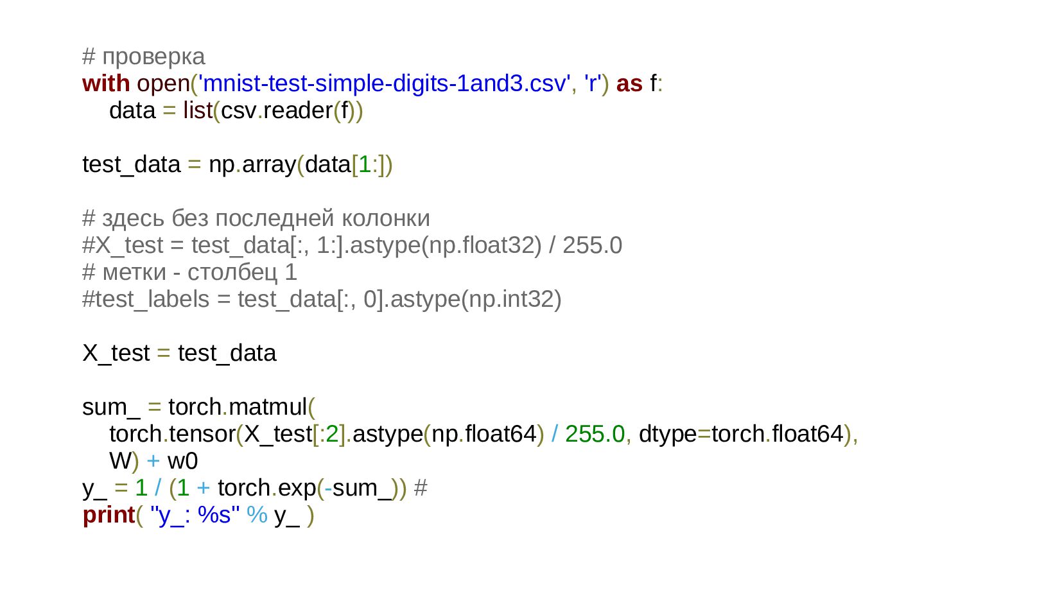This screenshot has height=597, width=1062.
Task: Click the 'list' function call
Action: pyautogui.click(x=198, y=110)
